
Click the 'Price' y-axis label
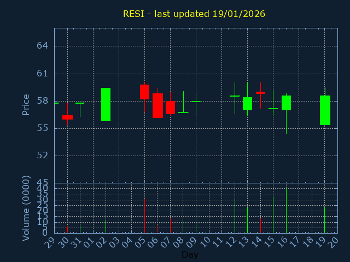click(x=26, y=104)
